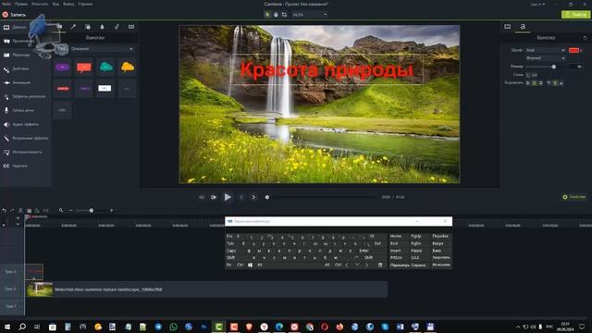Open the Sign in dropdown in title bar
Image resolution: width=592 pixels, height=333 pixels.
537,4
